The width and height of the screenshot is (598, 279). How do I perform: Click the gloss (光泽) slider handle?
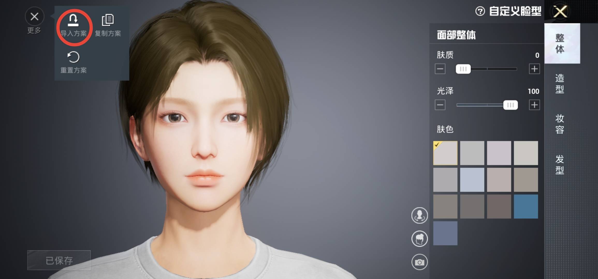coord(510,105)
